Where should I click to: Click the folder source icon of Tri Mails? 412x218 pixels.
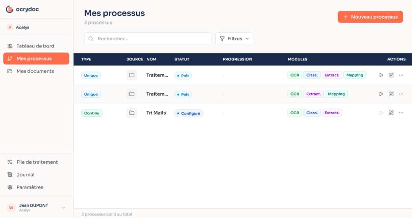[x=132, y=113]
